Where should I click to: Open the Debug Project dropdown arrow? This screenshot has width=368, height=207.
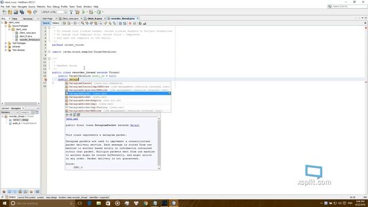pyautogui.click(x=94, y=12)
